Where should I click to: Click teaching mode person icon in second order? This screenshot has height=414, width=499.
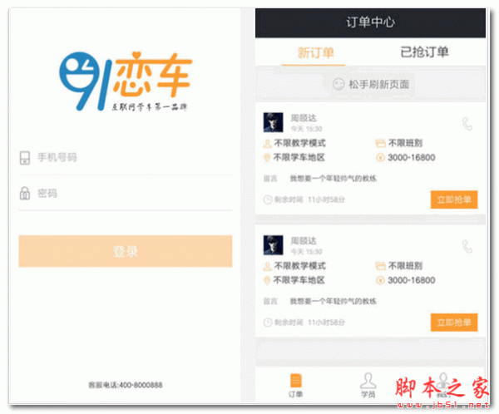coord(267,267)
